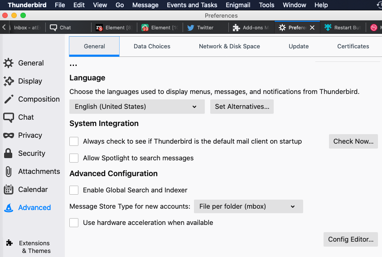
Task: Click the Extensions & Themes label
Action: [x=34, y=247]
